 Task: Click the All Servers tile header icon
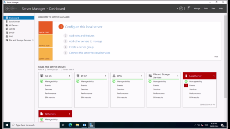[42, 114]
